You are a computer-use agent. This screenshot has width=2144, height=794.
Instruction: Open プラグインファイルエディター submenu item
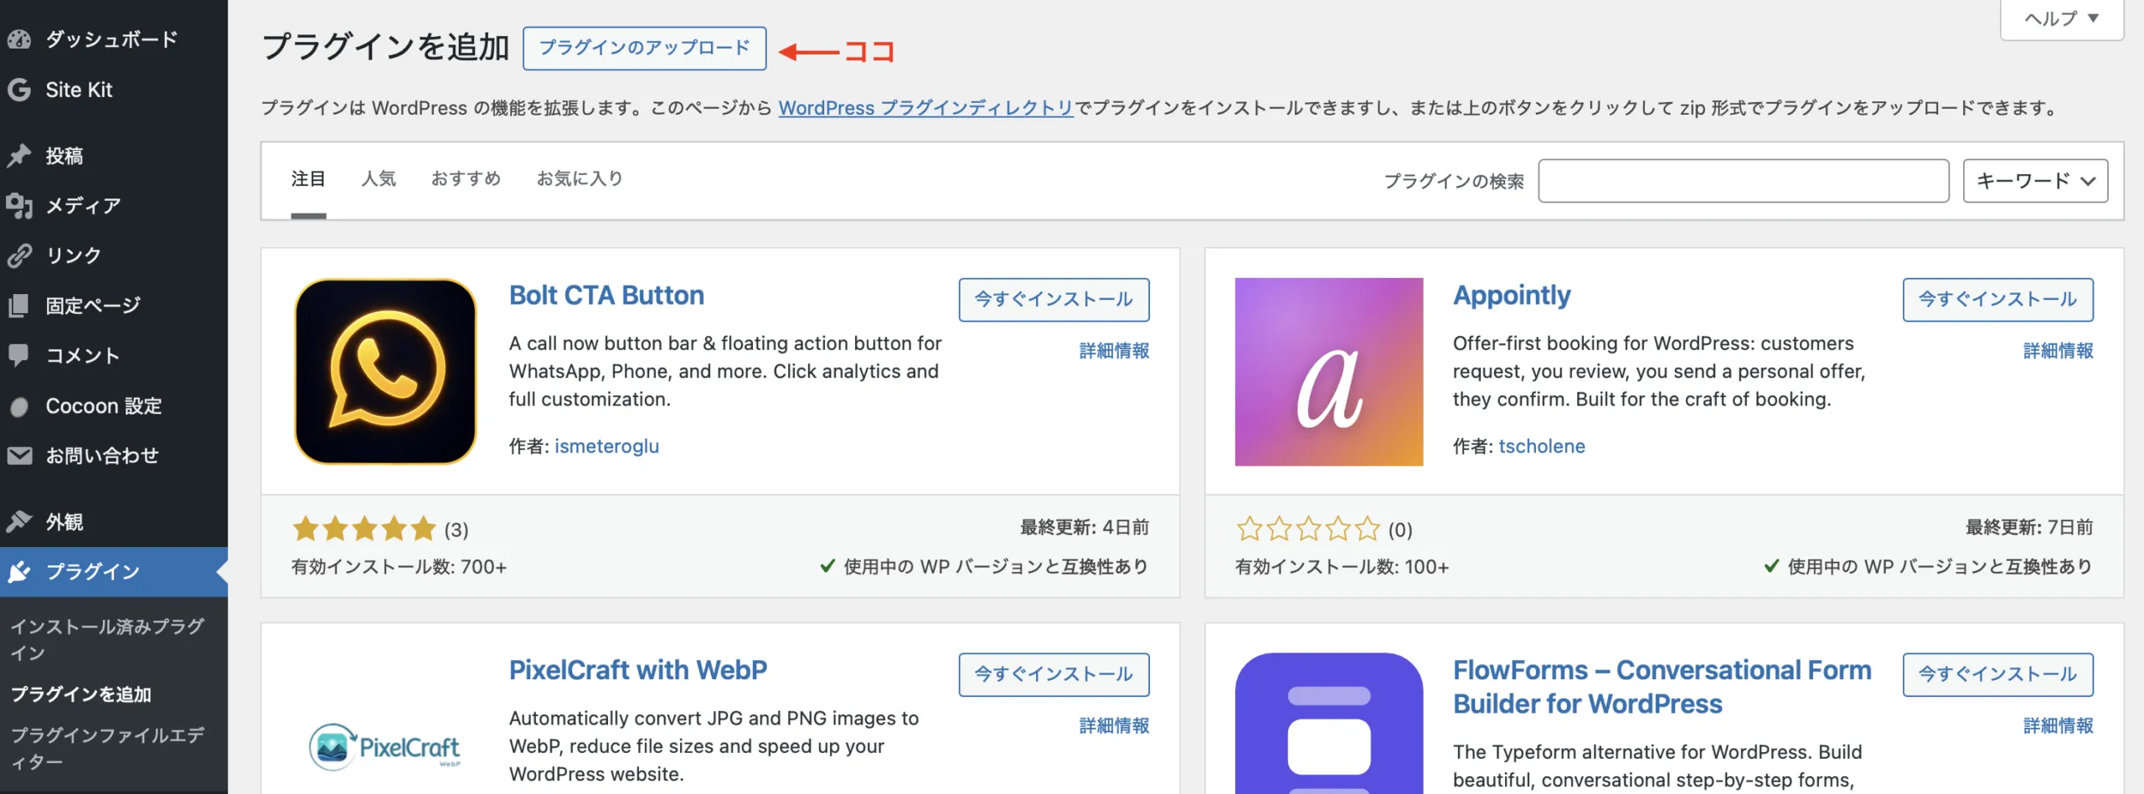click(107, 748)
